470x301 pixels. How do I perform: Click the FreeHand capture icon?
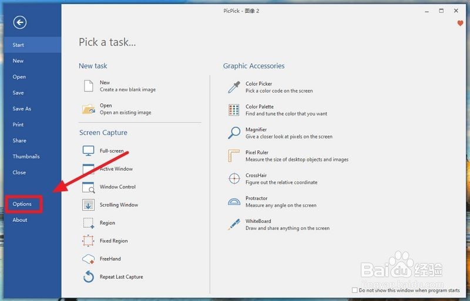(x=89, y=259)
